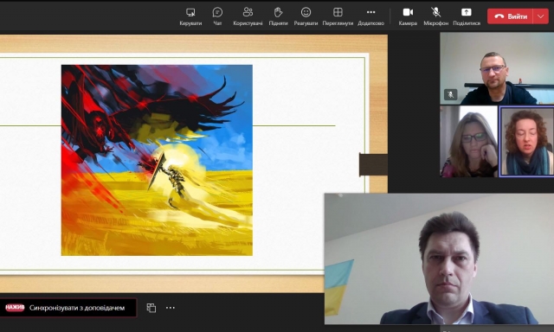
Task: Change layout via Переглянути
Action: (338, 16)
